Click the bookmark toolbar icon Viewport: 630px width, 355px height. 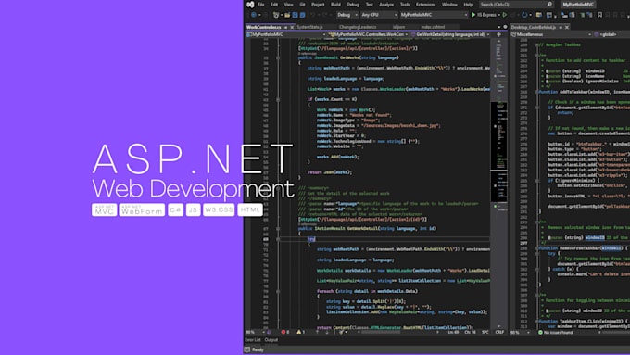click(x=599, y=15)
